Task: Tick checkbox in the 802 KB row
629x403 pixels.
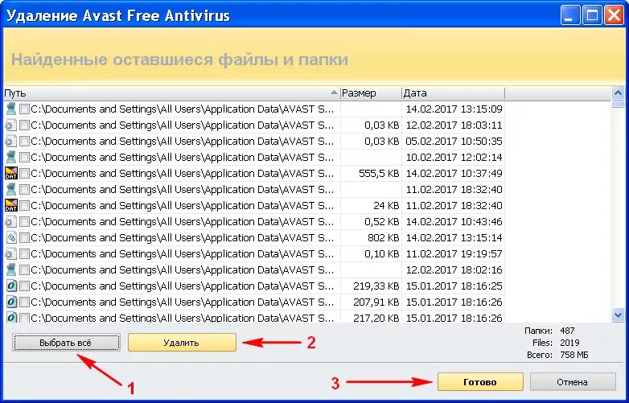Action: click(24, 238)
